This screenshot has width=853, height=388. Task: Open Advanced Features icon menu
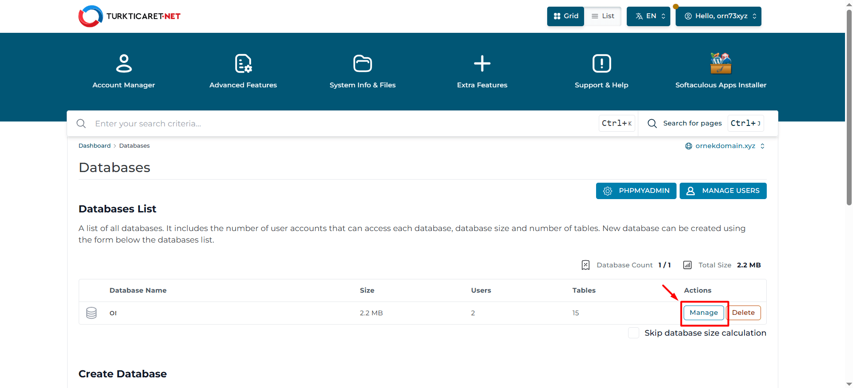pos(243,64)
